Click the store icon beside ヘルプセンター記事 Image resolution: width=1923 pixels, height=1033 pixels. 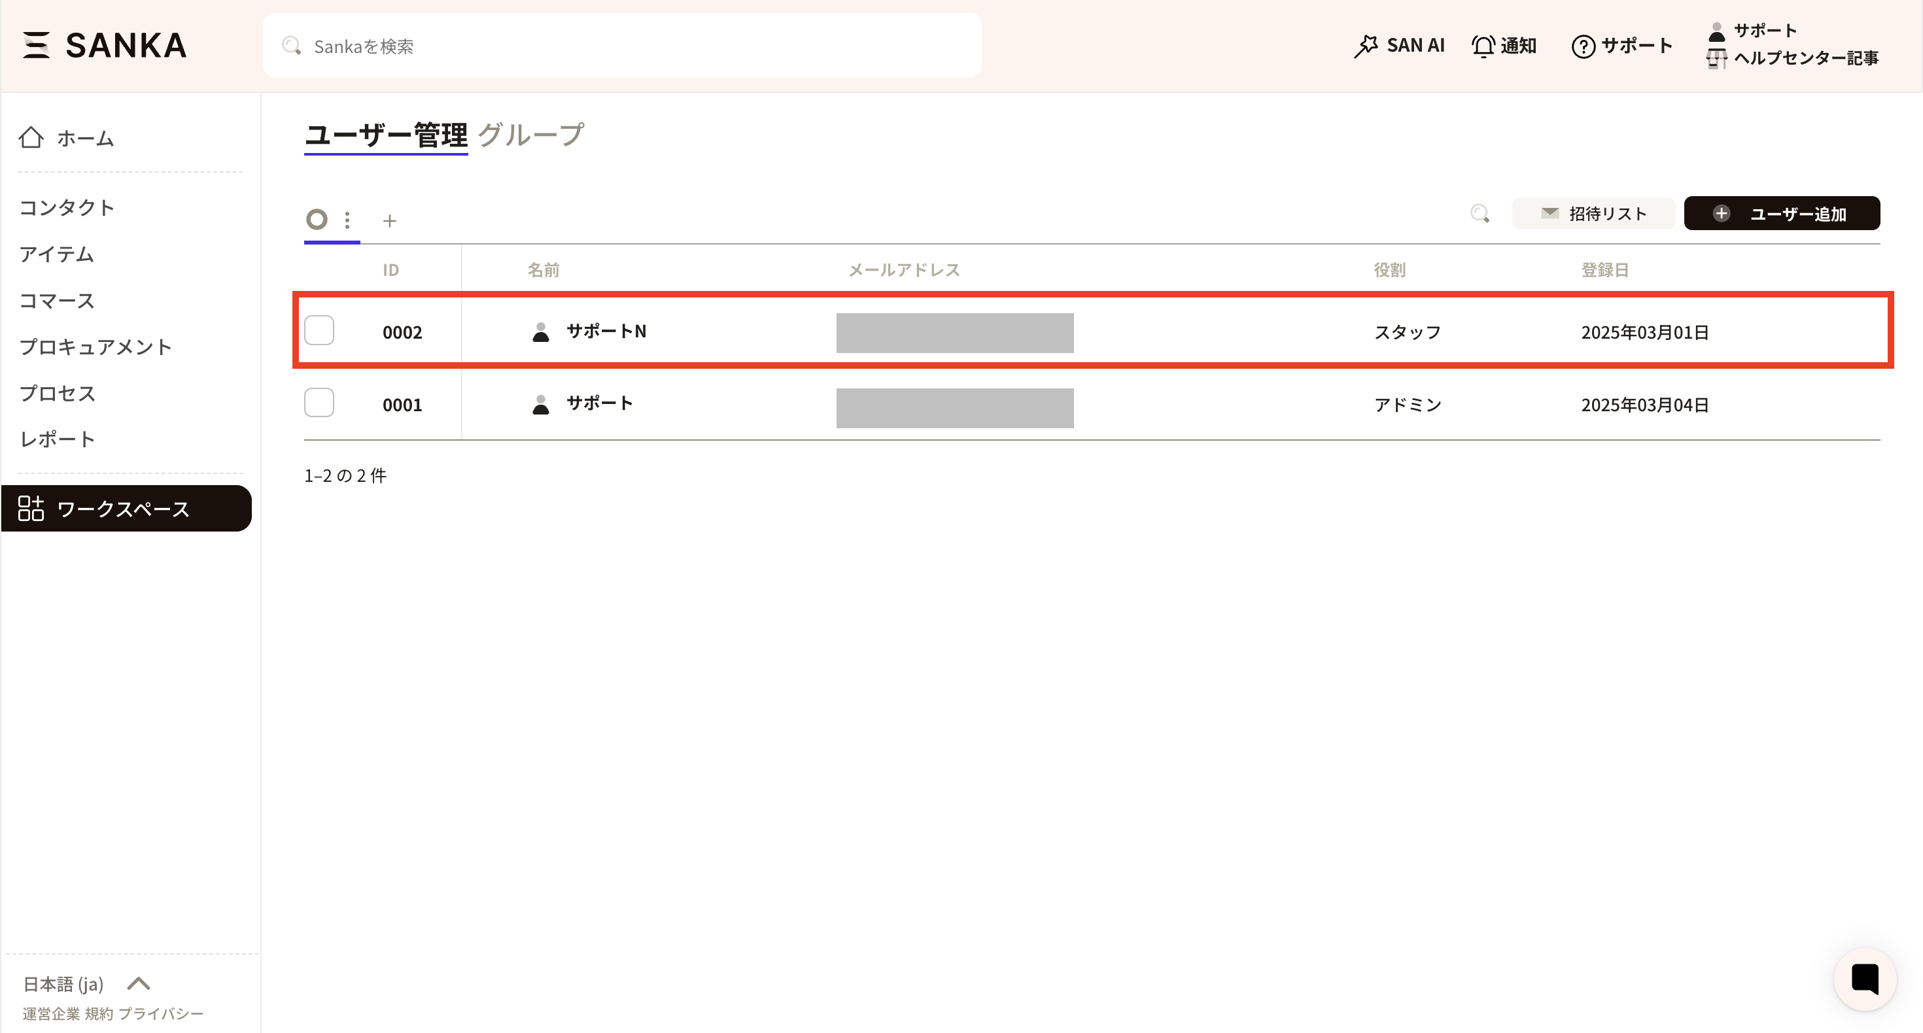pyautogui.click(x=1716, y=58)
